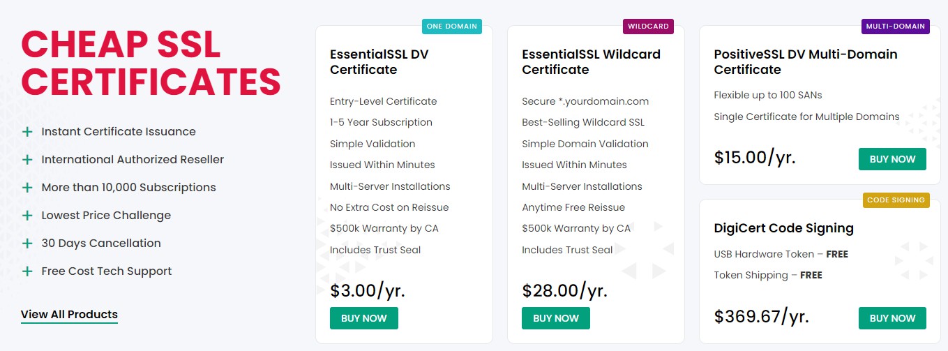Click plus icon beside Free Cost Tech Support

click(27, 271)
